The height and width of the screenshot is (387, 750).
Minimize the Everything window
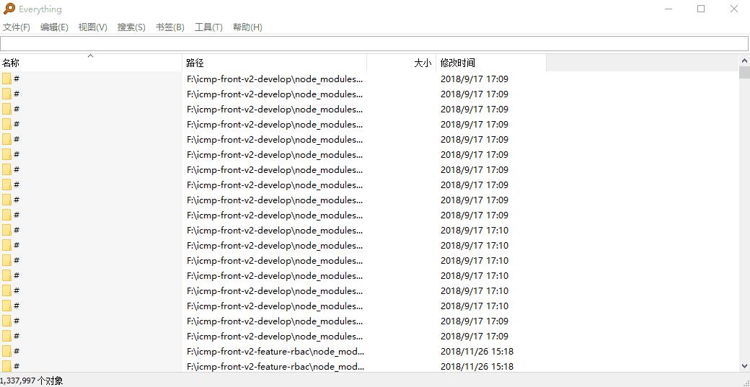[x=669, y=9]
